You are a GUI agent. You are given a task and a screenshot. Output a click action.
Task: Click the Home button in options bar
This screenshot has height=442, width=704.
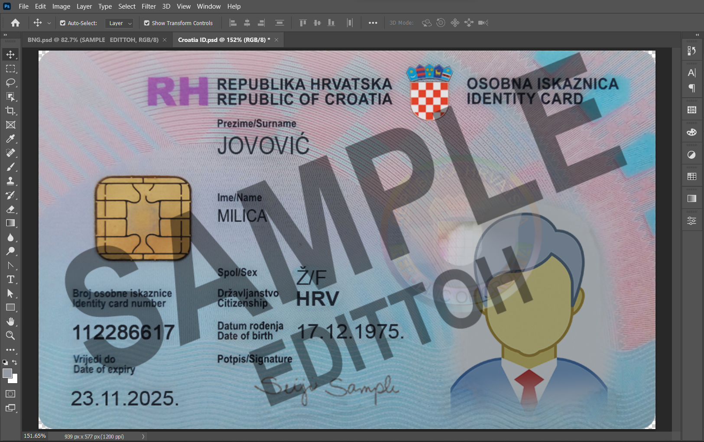point(16,23)
